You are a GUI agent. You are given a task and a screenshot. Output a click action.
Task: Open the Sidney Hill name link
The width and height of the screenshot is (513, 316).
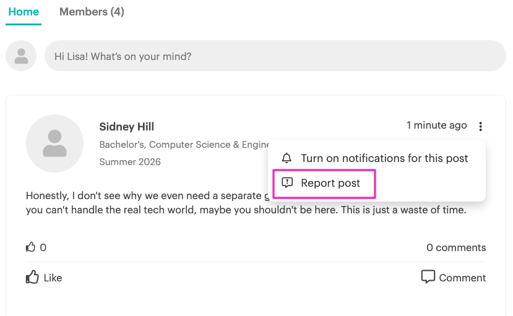(126, 127)
